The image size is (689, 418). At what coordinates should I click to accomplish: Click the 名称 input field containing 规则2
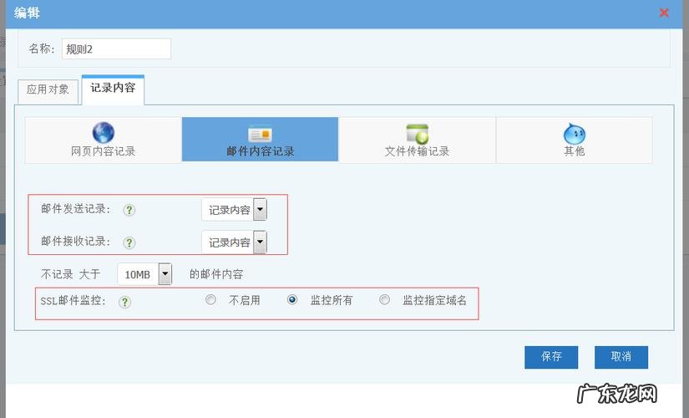point(116,48)
